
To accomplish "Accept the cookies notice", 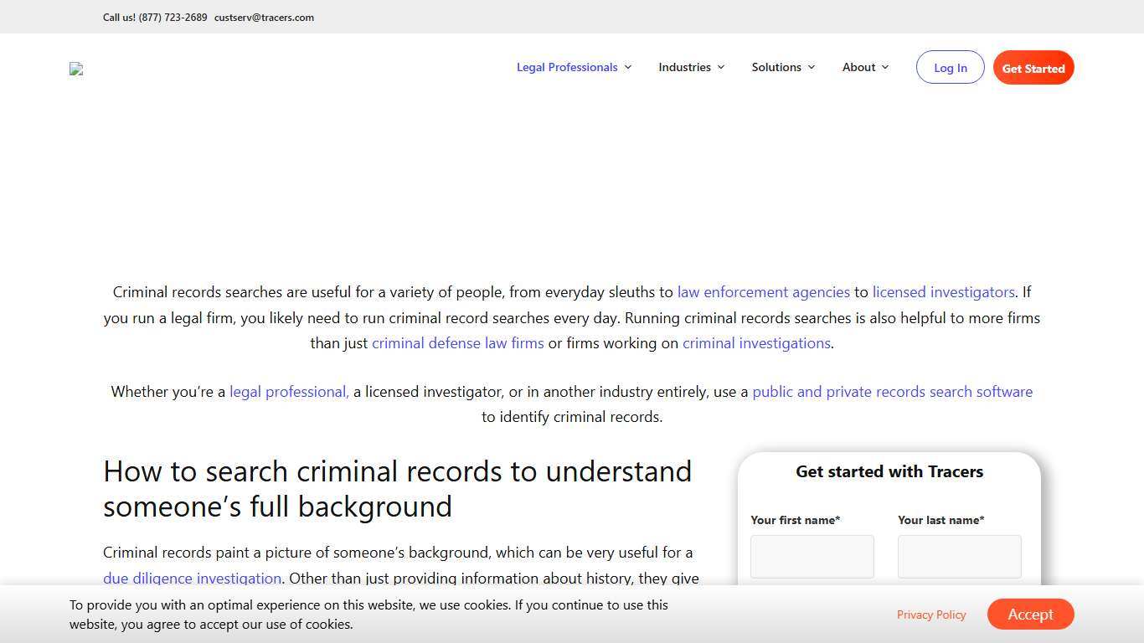I will [x=1030, y=614].
